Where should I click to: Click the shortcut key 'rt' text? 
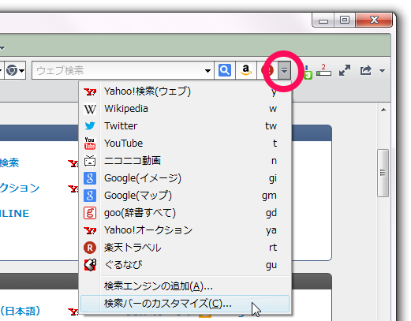click(273, 248)
